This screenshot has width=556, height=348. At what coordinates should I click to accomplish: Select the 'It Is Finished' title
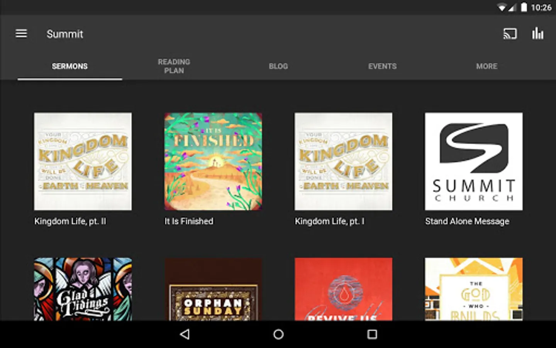[189, 221]
